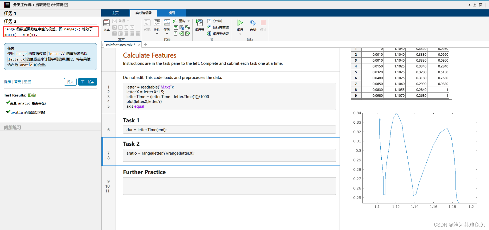Toggle monospace M formatting button
The height and width of the screenshot is (230, 489).
132,27
